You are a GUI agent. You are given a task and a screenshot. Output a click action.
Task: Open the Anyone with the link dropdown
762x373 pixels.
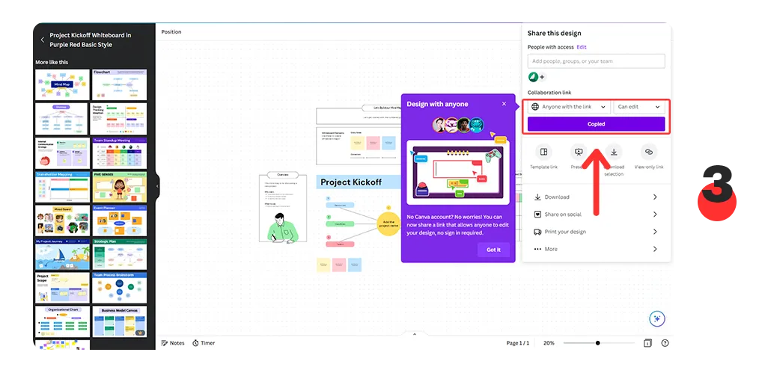coord(569,107)
